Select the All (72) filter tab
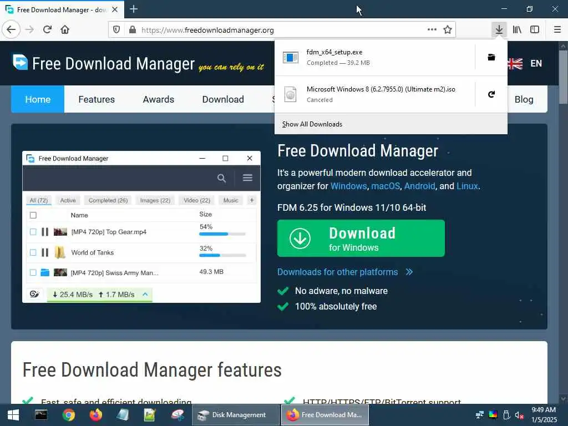The image size is (568, 426). (39, 200)
